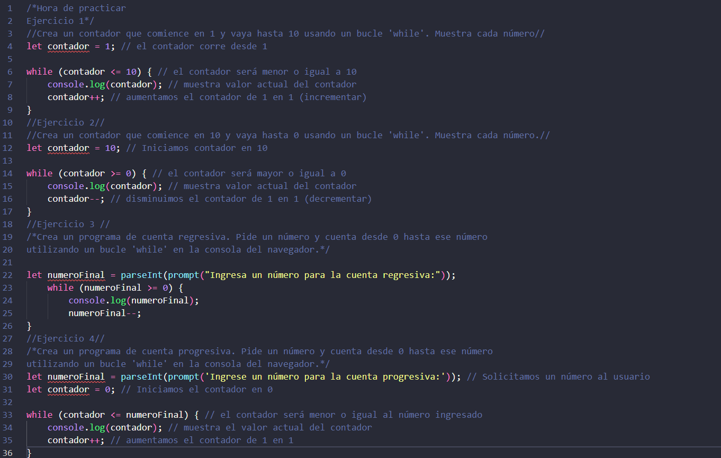Click the text 'Crea un programa de cuenta regresiva'
Image resolution: width=721 pixels, height=458 pixels.
[x=133, y=237]
